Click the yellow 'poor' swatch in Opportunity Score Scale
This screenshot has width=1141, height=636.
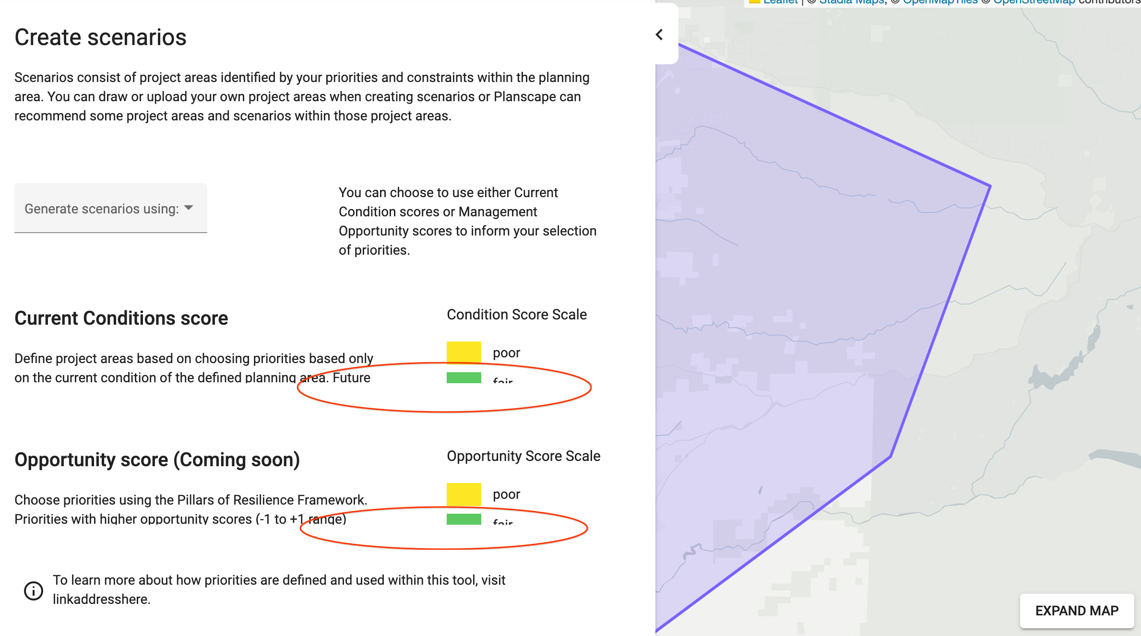click(x=463, y=494)
